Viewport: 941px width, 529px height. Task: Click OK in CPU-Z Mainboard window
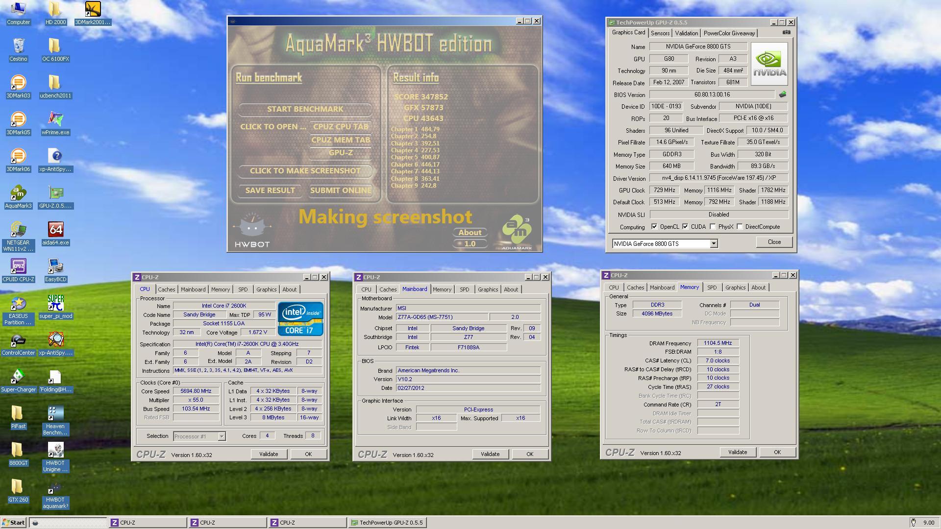click(529, 454)
